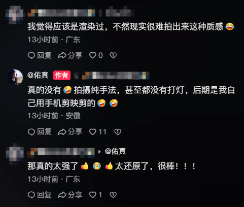Open the author 佑真's avatar
The image size is (244, 207).
click(x=15, y=78)
